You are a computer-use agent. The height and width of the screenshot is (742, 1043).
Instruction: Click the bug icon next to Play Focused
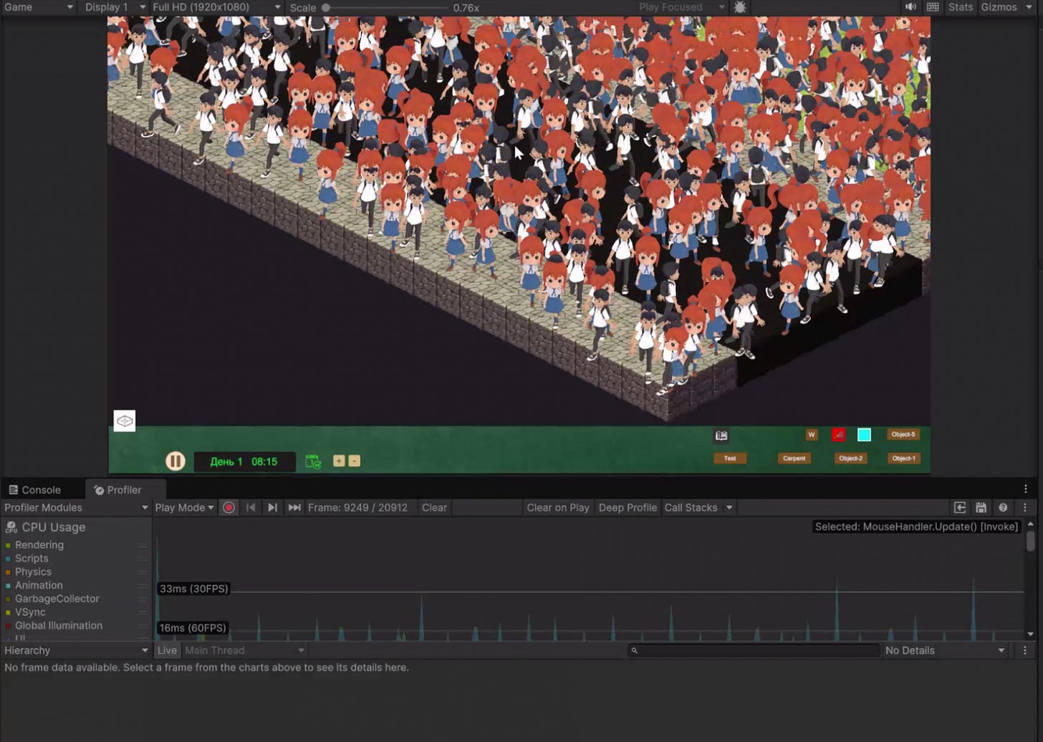740,7
